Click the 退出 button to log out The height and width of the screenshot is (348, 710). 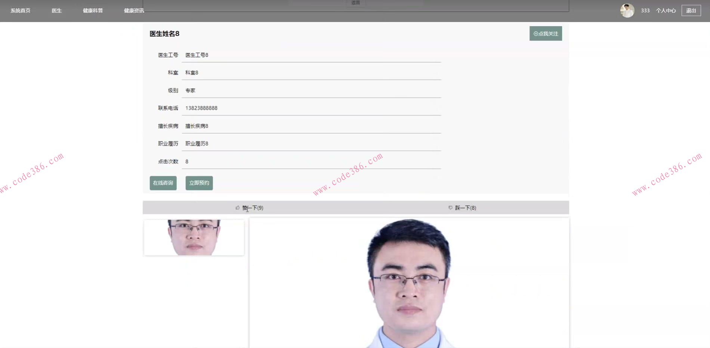(691, 10)
